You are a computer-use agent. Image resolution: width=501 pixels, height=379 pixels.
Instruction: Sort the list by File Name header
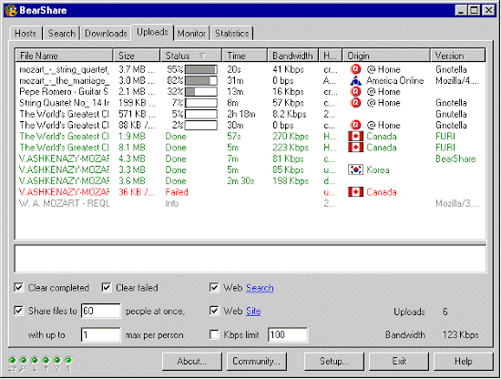pyautogui.click(x=65, y=56)
